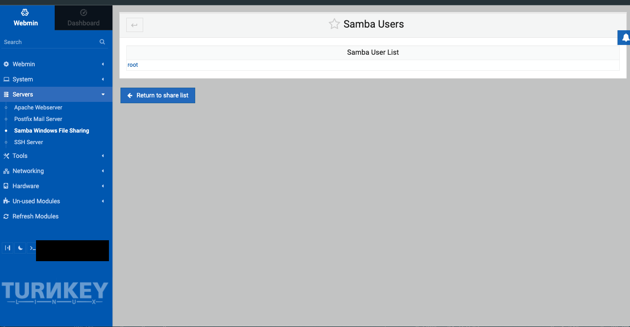Open the root Samba user link
Viewport: 630px width, 327px height.
(132, 65)
